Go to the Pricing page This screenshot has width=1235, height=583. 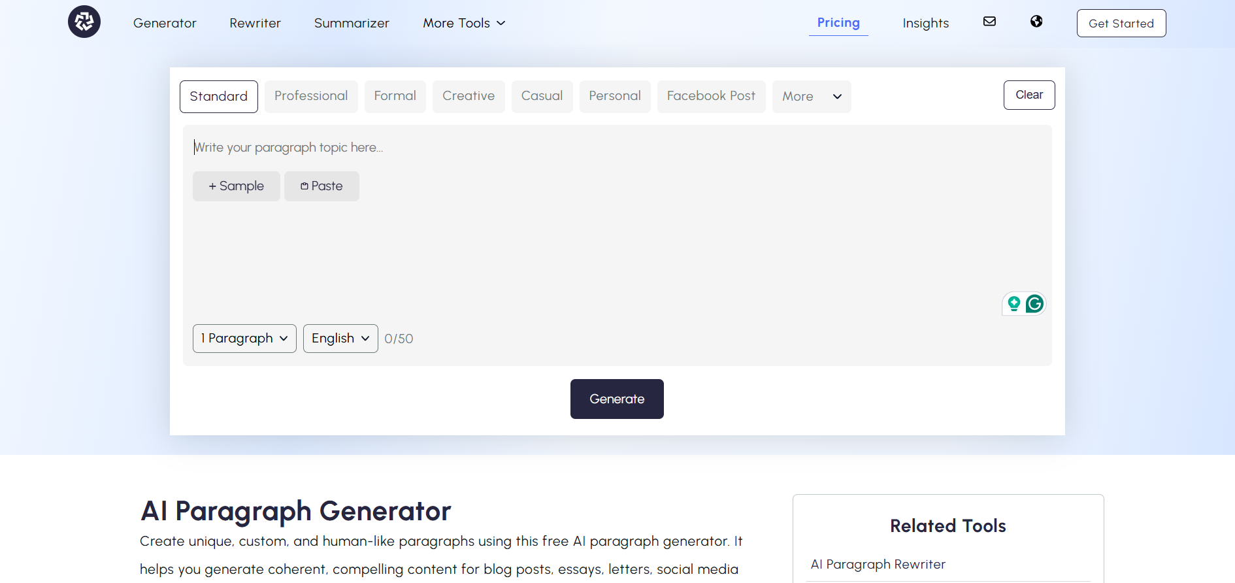(x=838, y=23)
